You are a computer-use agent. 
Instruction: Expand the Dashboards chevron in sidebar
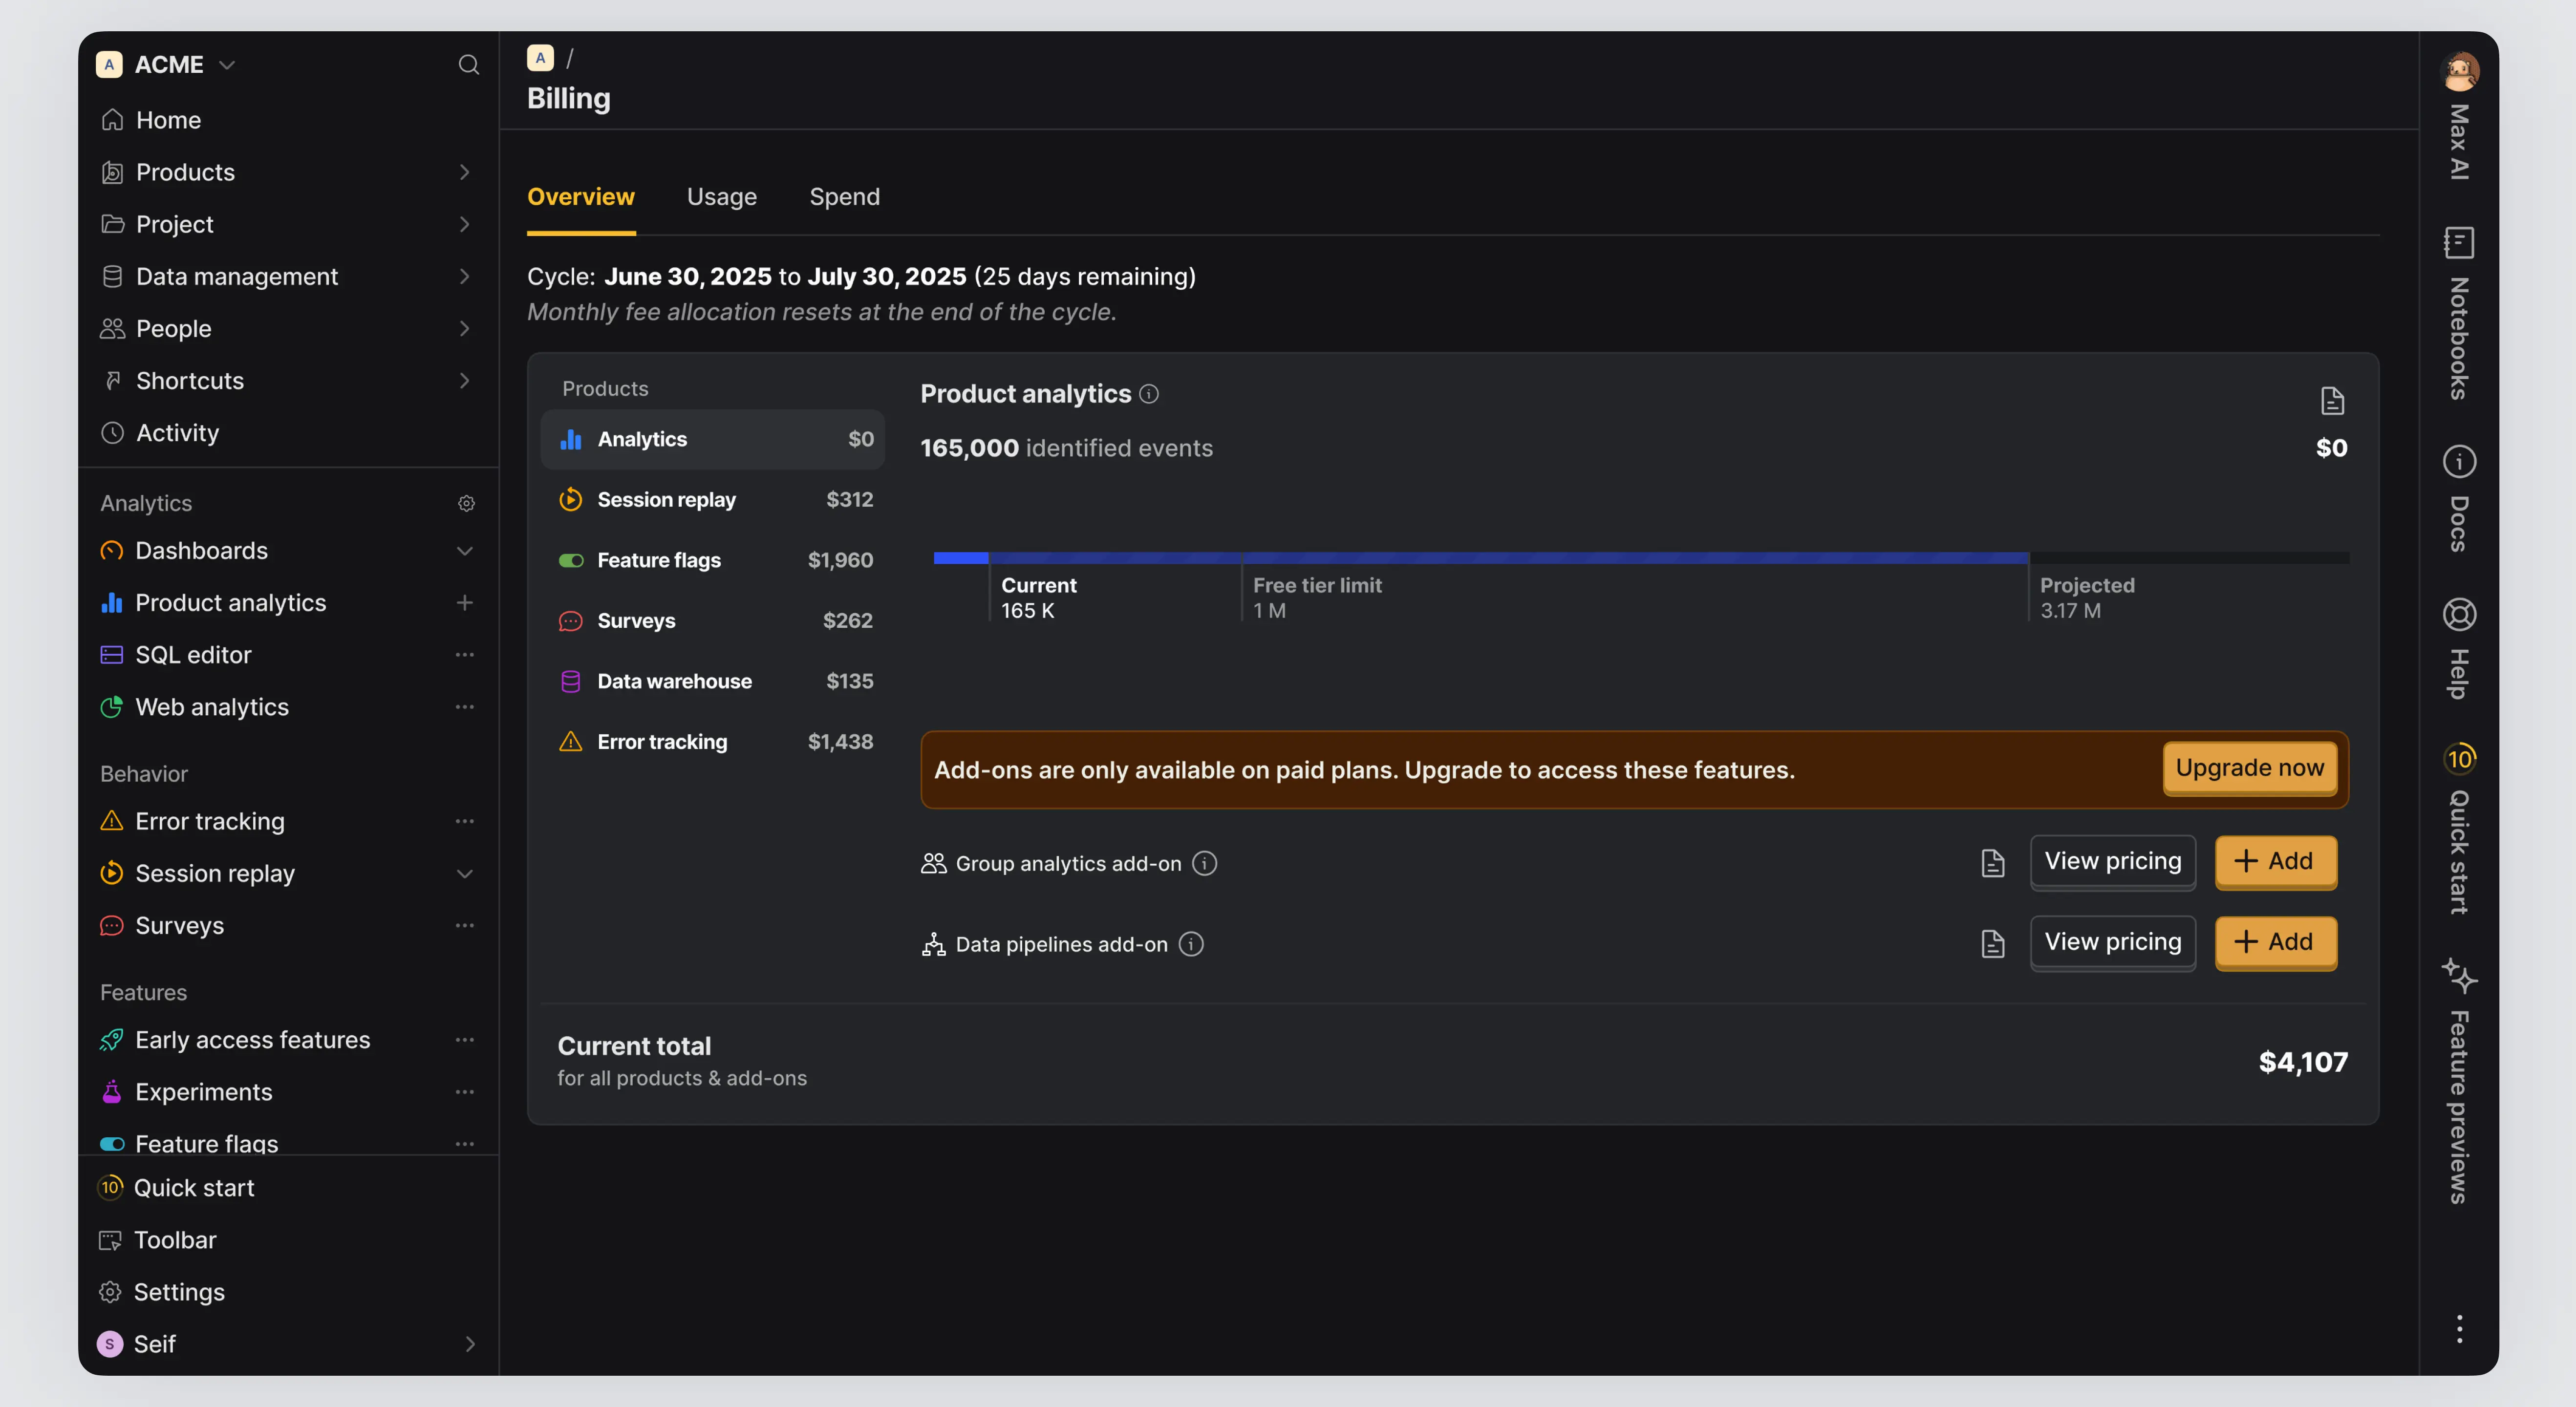point(464,550)
